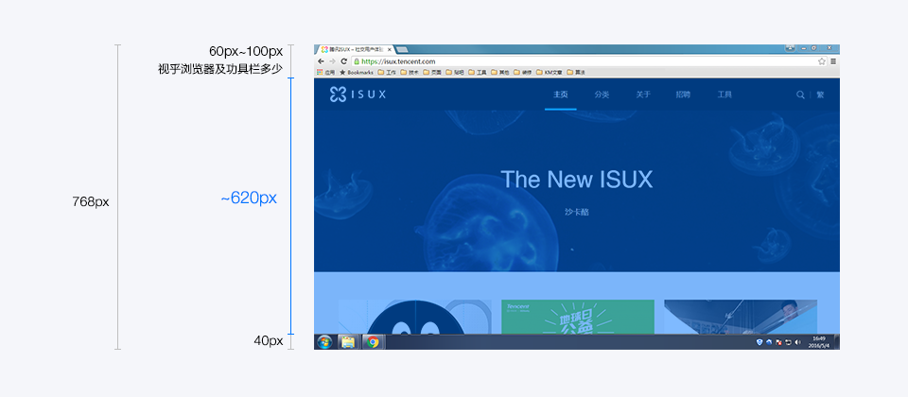908x397 pixels.
Task: Bookmark this page with the star icon
Action: point(822,61)
